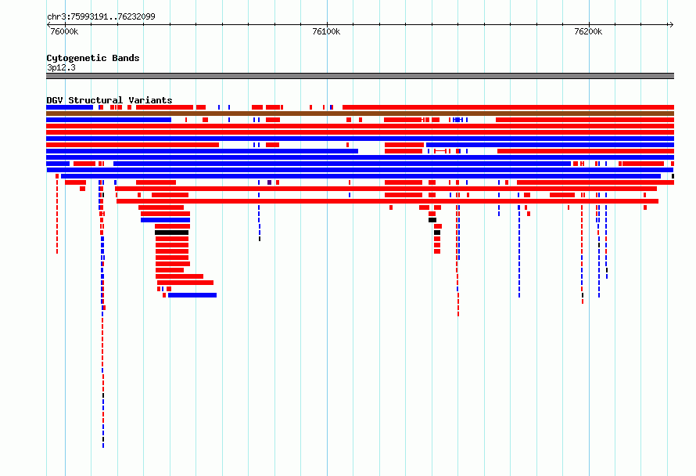
Task: Click the 76200k ruler label
Action: tap(588, 31)
